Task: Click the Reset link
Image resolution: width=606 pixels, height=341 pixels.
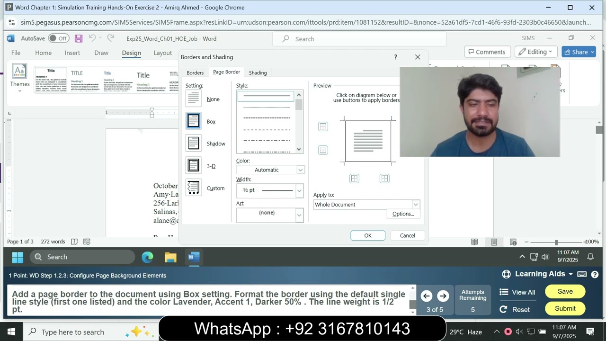Action: (515, 309)
